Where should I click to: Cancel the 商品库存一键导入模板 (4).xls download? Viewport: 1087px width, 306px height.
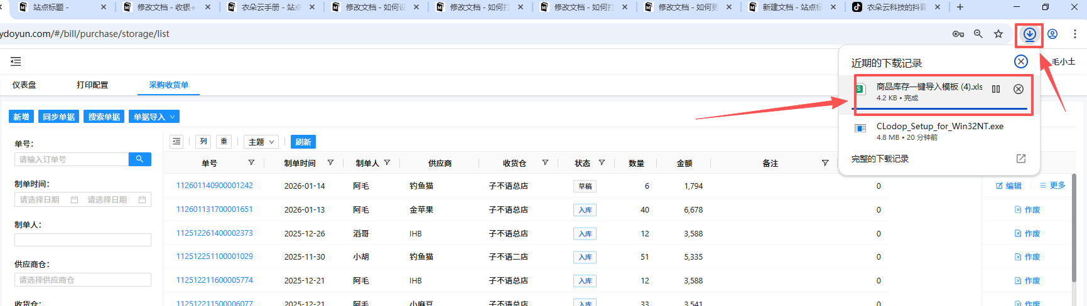1019,89
